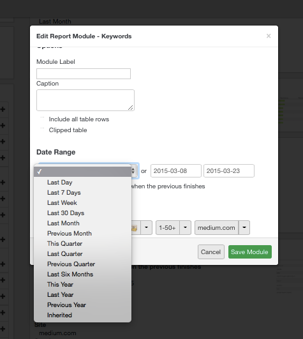The height and width of the screenshot is (339, 303).
Task: Select This Quarter date range
Action: pyautogui.click(x=82, y=243)
